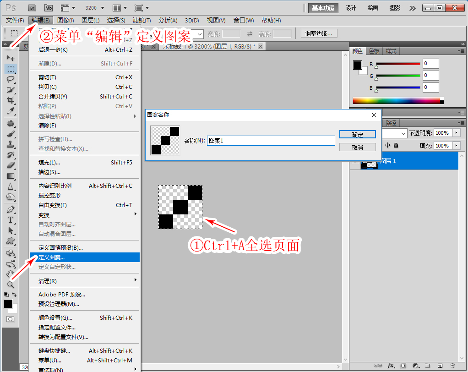Screen dimensions: 468x372
Task: Select the Crop tool in the toolbox
Action: point(11,100)
